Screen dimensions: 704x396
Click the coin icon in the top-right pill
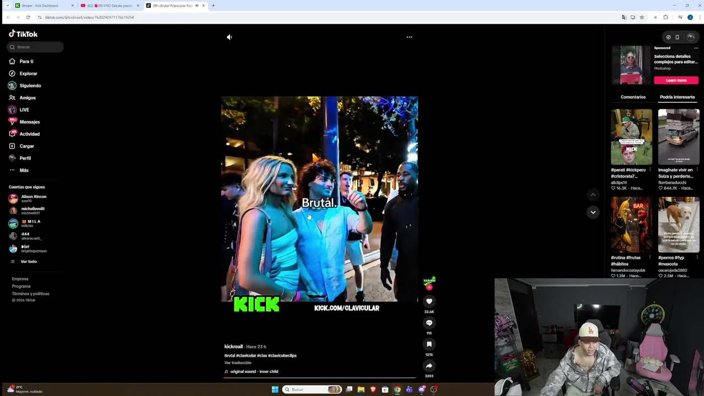[x=668, y=37]
